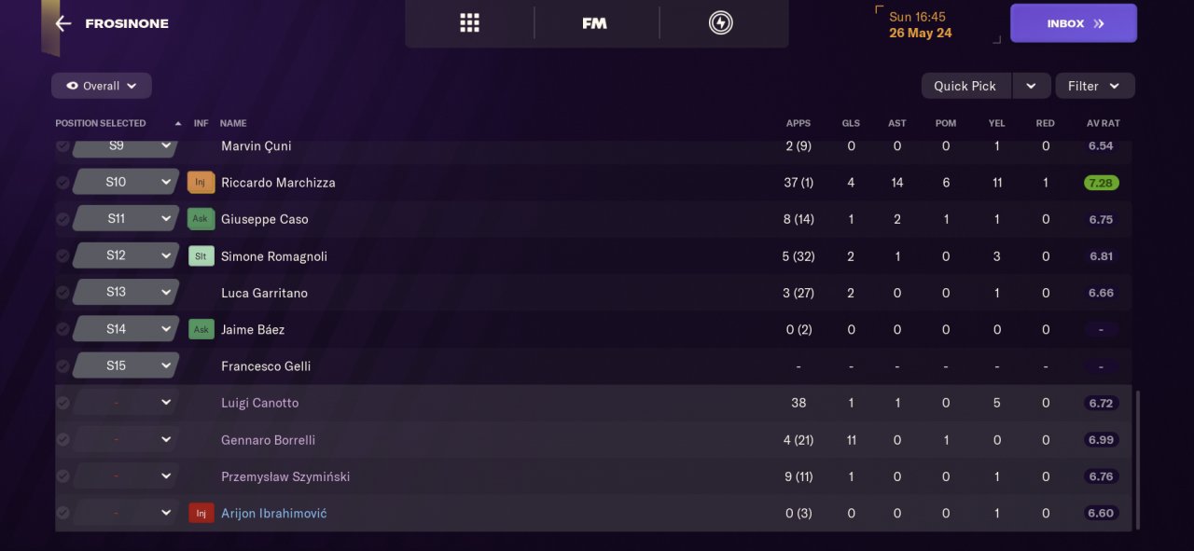
Task: Sort by Position Selected column header
Action: (x=101, y=123)
